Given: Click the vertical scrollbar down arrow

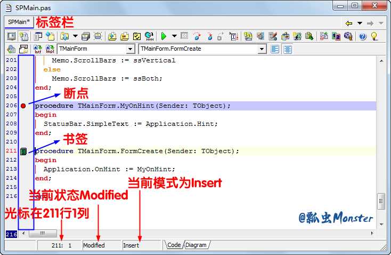Looking at the screenshot, I should point(381,224).
